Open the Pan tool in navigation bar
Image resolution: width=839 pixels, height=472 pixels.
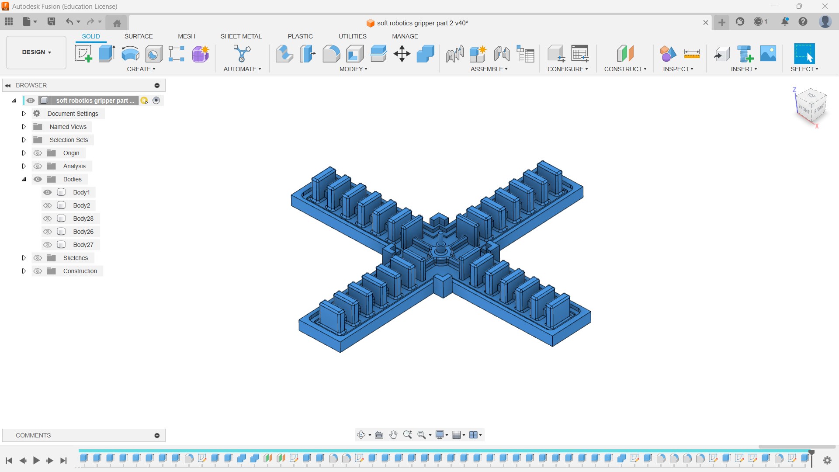(x=393, y=435)
